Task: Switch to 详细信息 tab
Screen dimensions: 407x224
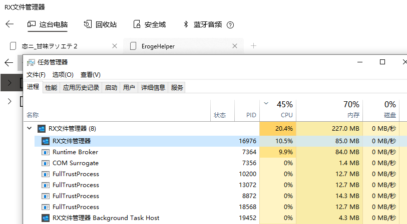Action: [153, 88]
